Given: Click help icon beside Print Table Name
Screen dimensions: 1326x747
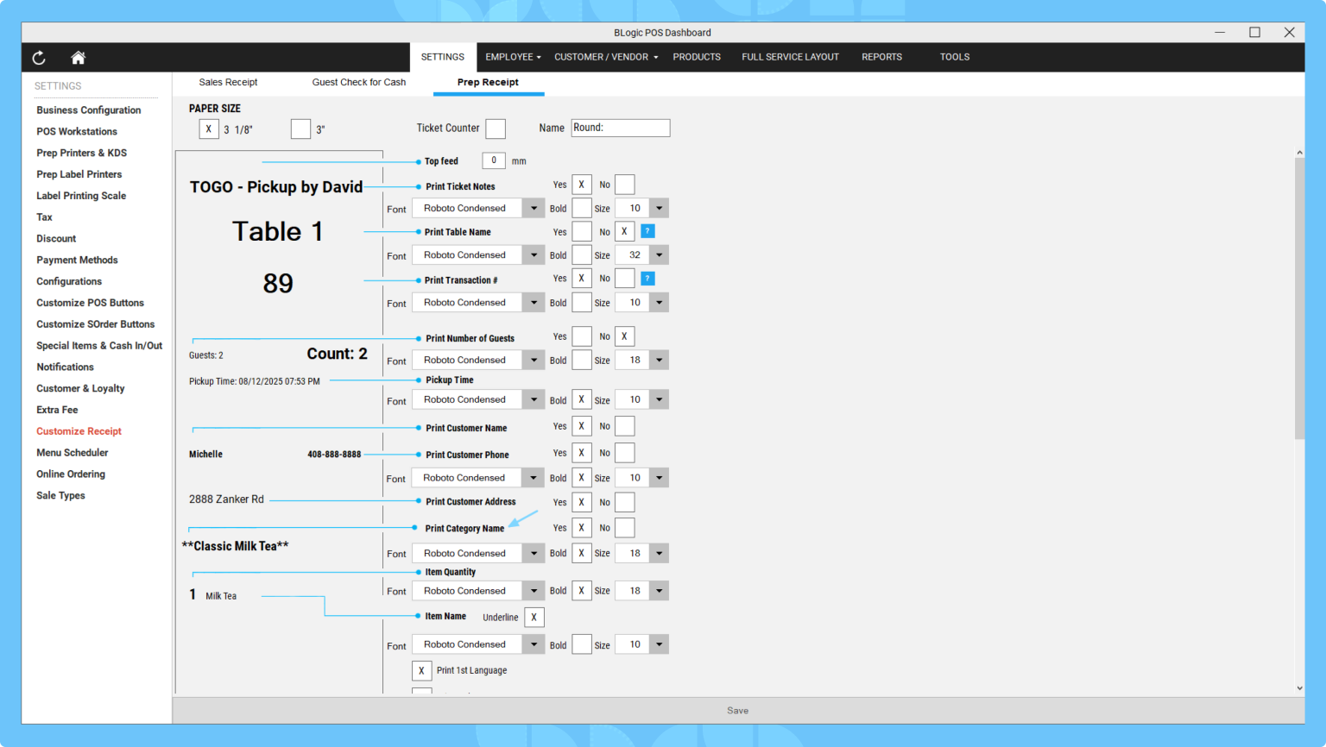Looking at the screenshot, I should pyautogui.click(x=647, y=231).
